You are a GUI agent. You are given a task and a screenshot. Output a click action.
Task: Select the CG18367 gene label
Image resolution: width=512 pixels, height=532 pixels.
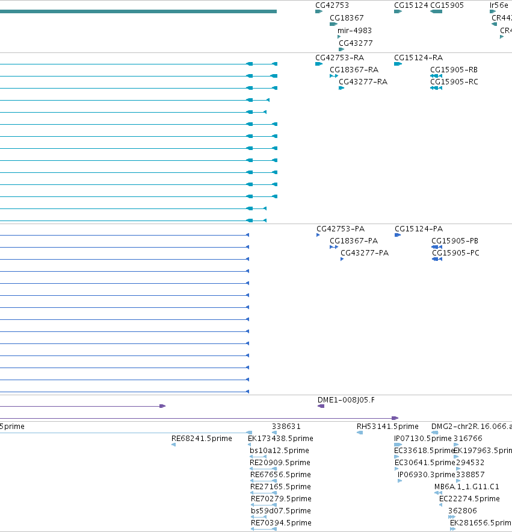coord(347,18)
